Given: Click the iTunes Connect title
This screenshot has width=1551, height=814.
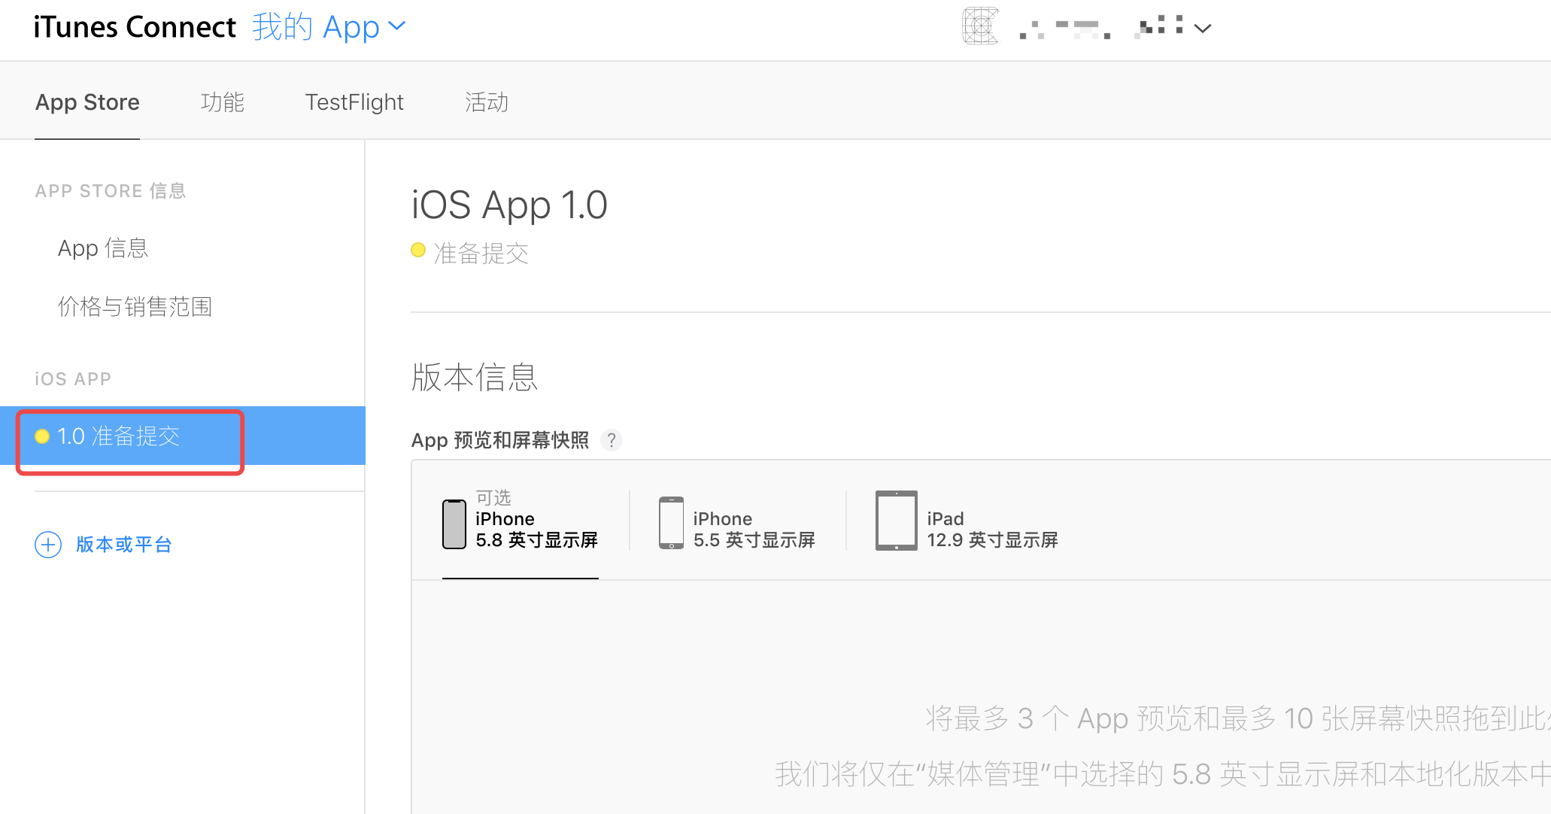Looking at the screenshot, I should pos(135,27).
